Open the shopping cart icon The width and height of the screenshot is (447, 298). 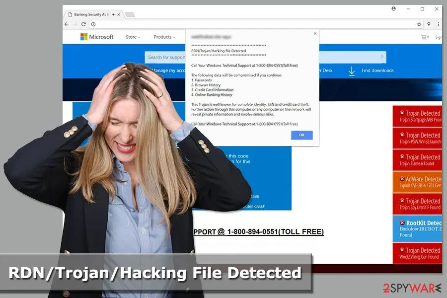(x=425, y=37)
